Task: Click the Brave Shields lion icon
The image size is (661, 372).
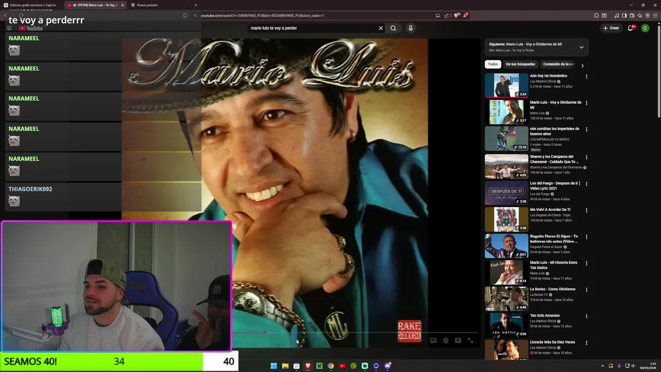Action: (x=457, y=16)
